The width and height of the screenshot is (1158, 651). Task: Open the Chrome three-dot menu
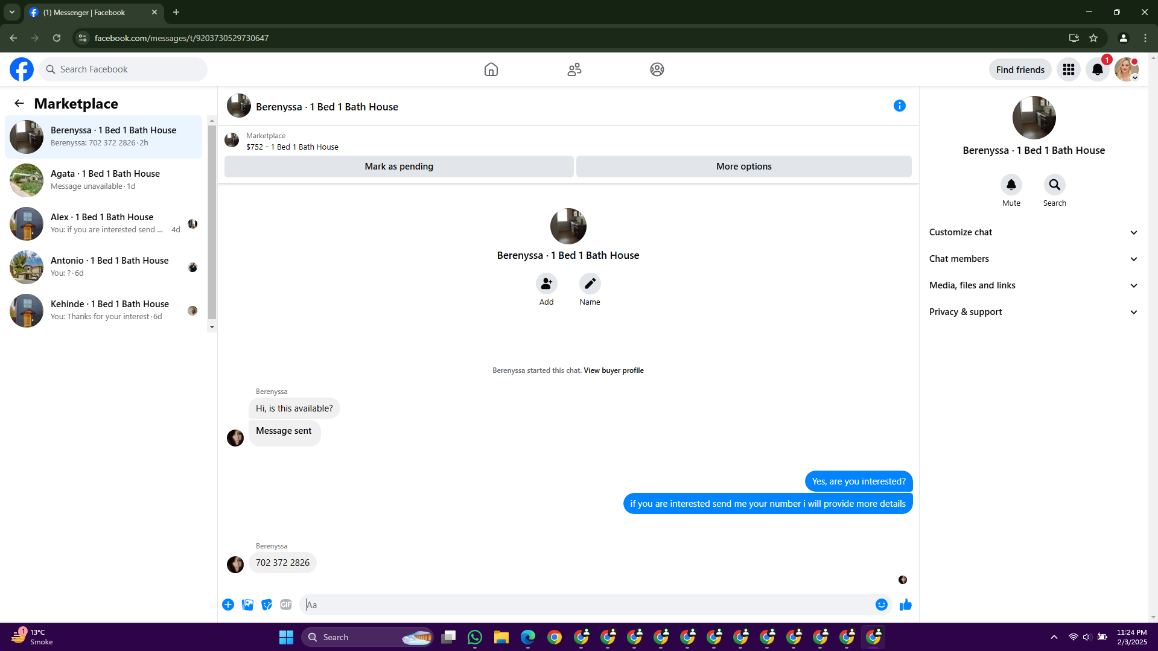(1145, 38)
